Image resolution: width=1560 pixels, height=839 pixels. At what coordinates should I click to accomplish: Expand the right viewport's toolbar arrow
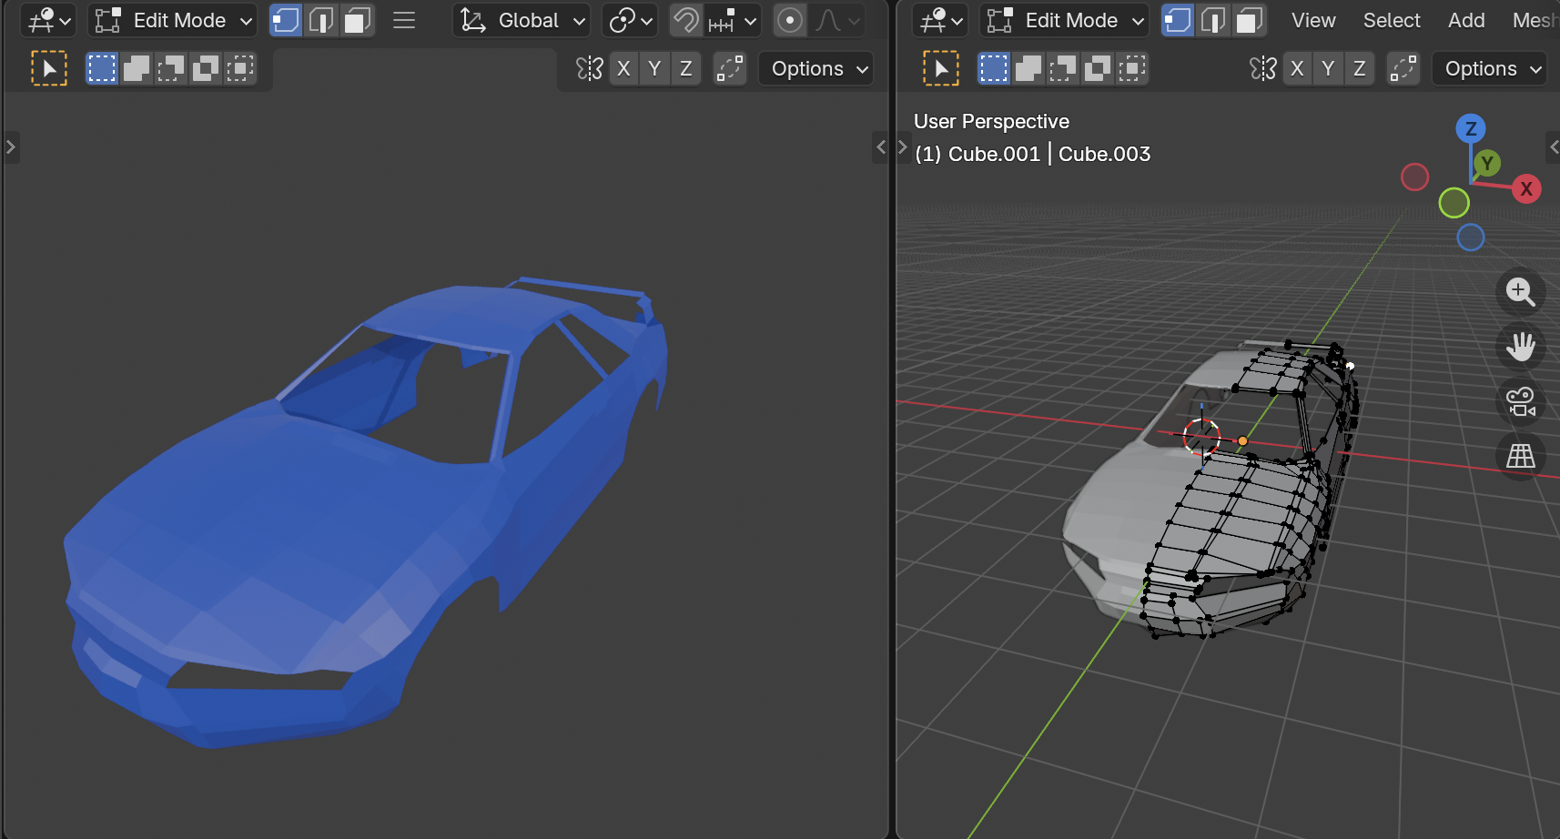click(x=903, y=147)
